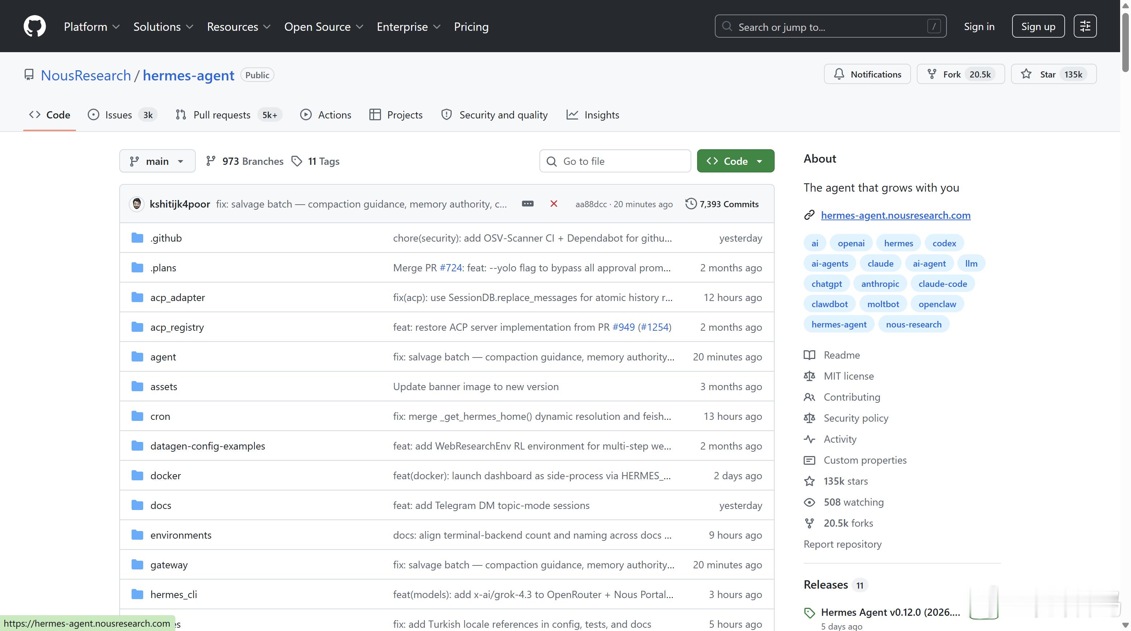Viewport: 1131px width, 631px height.
Task: Star the hermes-agent repository
Action: 1053,74
